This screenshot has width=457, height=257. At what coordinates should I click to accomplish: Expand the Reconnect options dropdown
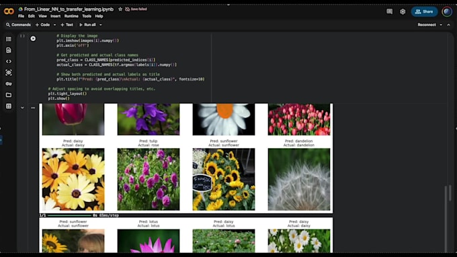441,25
